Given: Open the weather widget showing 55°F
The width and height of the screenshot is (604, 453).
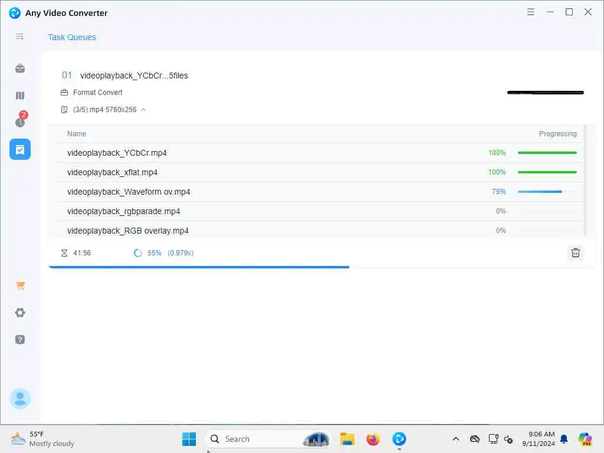Looking at the screenshot, I should point(42,439).
